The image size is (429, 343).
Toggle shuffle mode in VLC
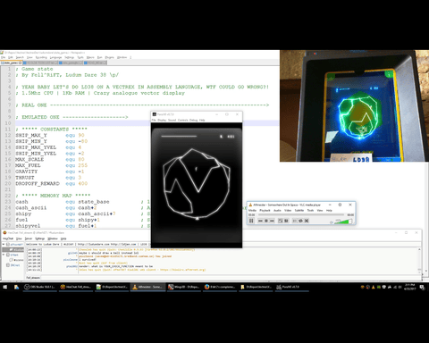pos(307,221)
